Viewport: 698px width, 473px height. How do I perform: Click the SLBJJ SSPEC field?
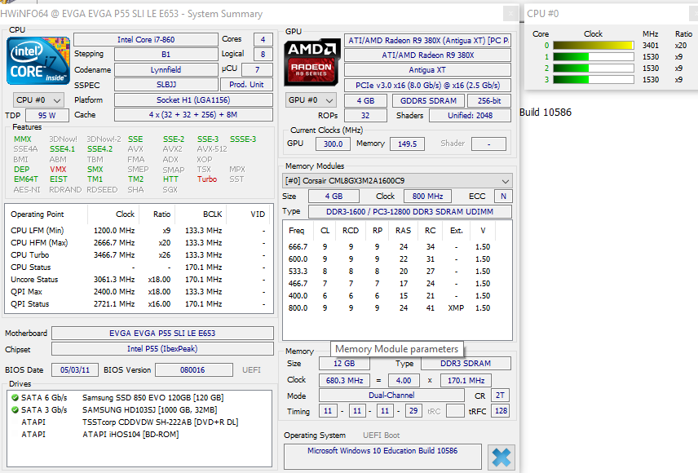(166, 85)
